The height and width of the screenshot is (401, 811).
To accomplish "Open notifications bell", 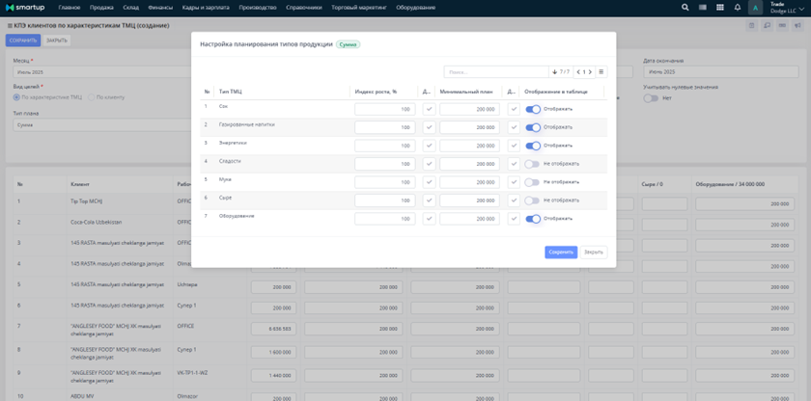I will click(737, 8).
